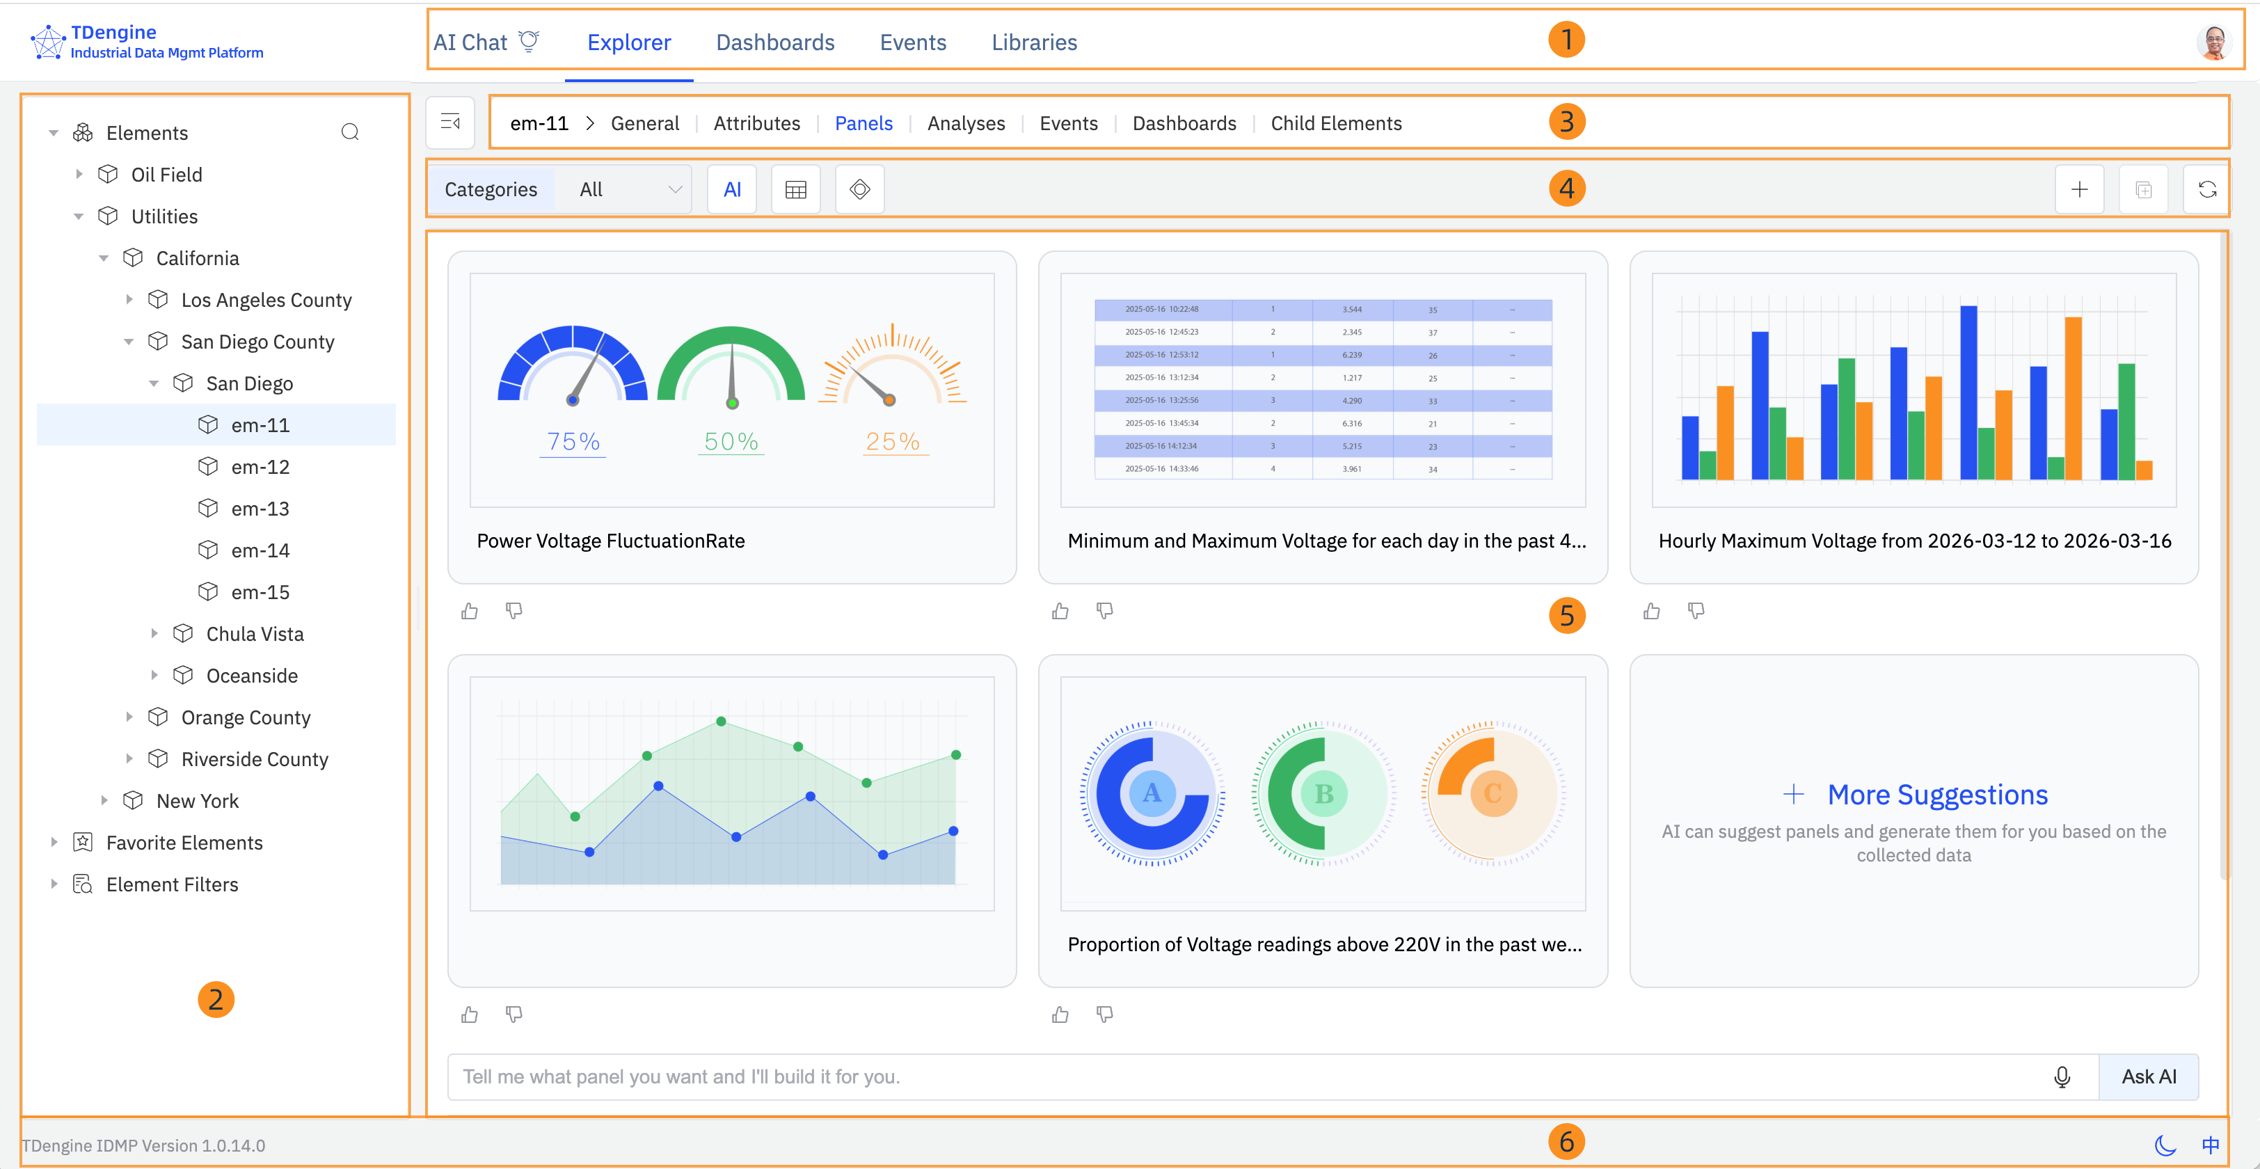Dislike the Proportion of Voltage readings panel
The width and height of the screenshot is (2260, 1169).
(x=1104, y=1015)
